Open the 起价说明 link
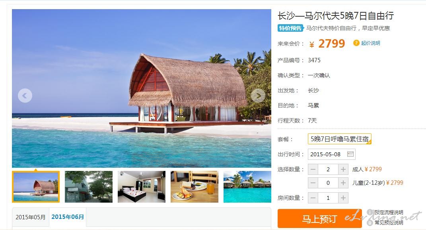 (x=371, y=43)
